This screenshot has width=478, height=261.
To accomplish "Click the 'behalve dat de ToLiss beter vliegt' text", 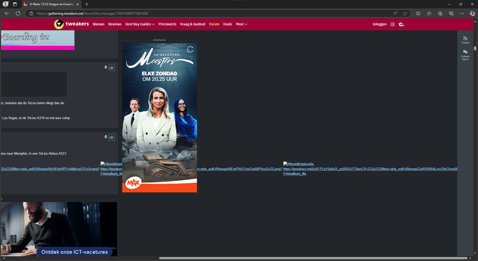I will click(x=33, y=103).
